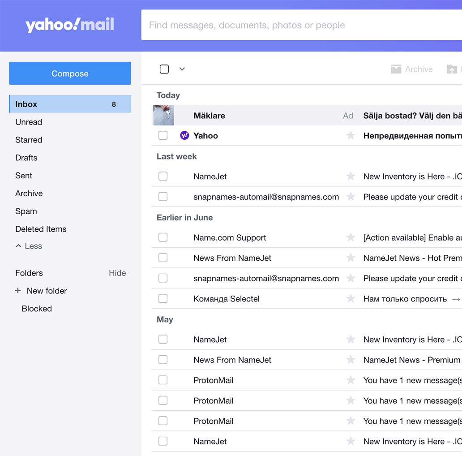Star the second ProtonMail email
The width and height of the screenshot is (462, 456).
click(x=351, y=400)
